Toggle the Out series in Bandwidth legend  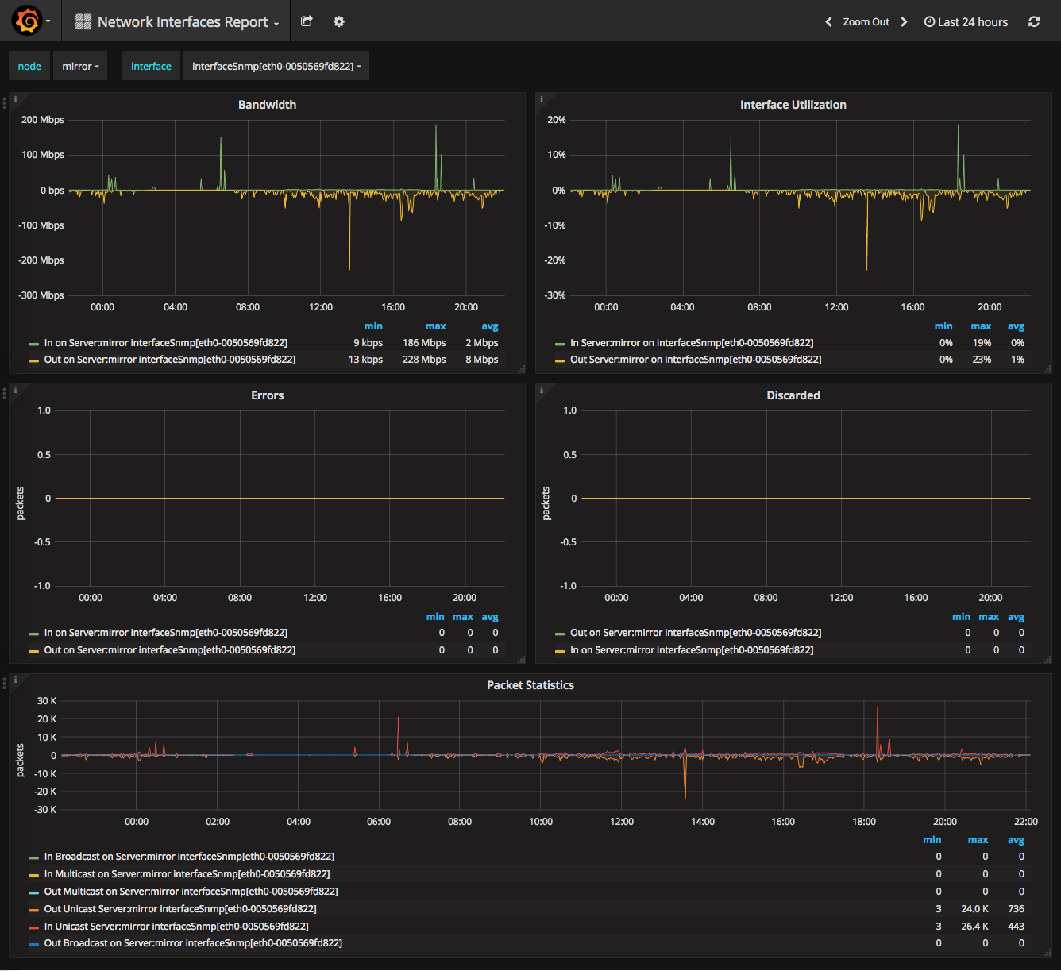(x=169, y=360)
